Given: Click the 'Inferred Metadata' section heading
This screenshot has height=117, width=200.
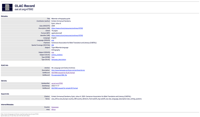Looking at the screenshot, I should [x=7, y=104].
